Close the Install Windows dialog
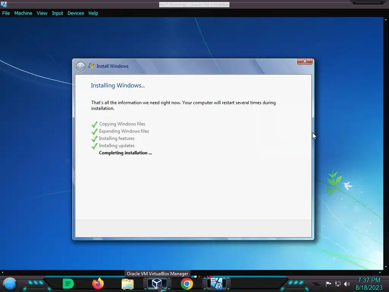 click(x=305, y=61)
